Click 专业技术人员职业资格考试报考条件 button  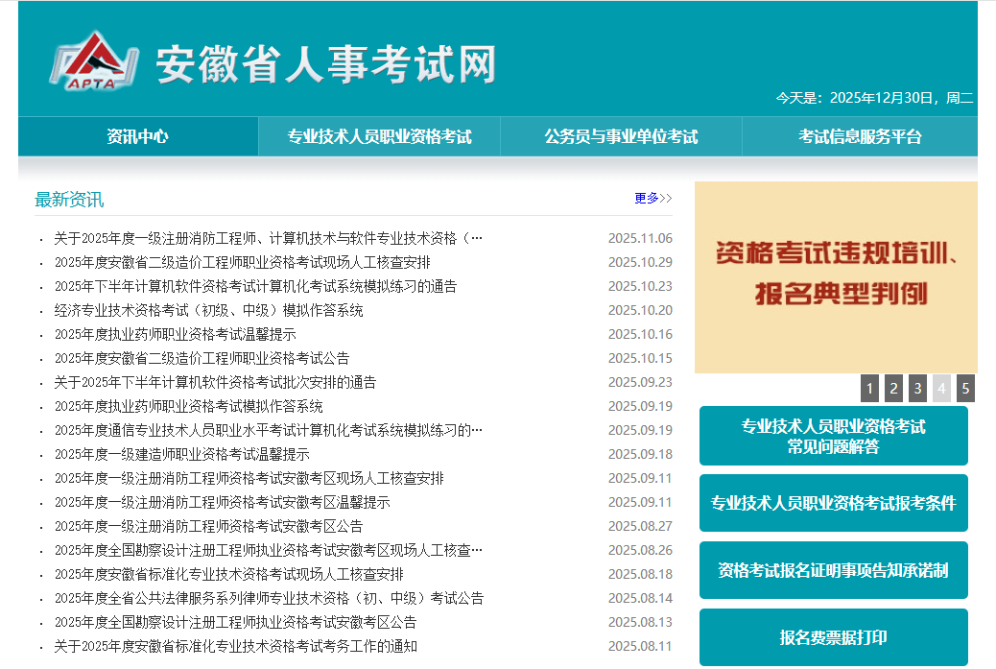tap(833, 503)
